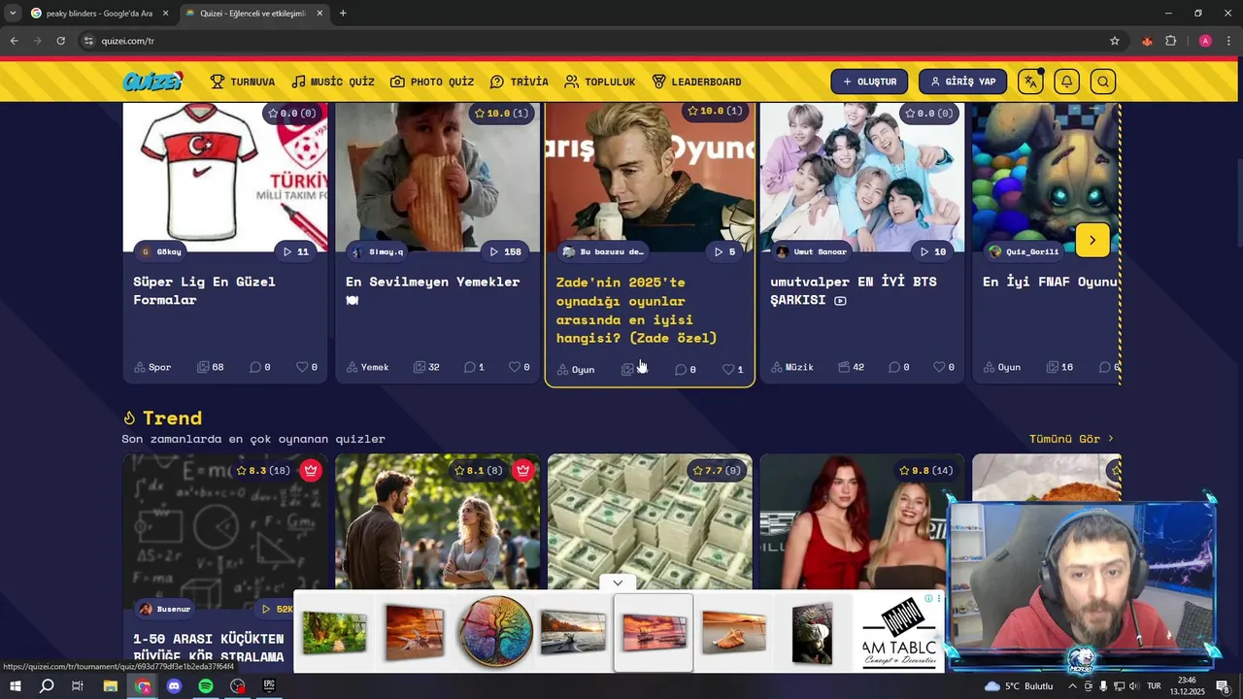The image size is (1243, 699).
Task: Click the Yemek category tag
Action: pos(367,367)
